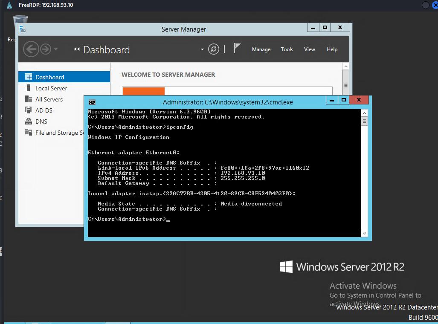Select AD DS in the sidebar

tap(51, 110)
